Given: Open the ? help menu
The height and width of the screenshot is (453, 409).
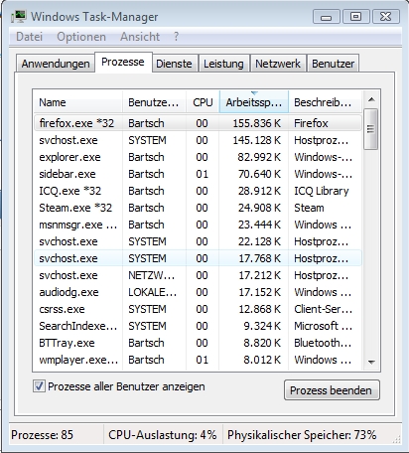Looking at the screenshot, I should (177, 37).
